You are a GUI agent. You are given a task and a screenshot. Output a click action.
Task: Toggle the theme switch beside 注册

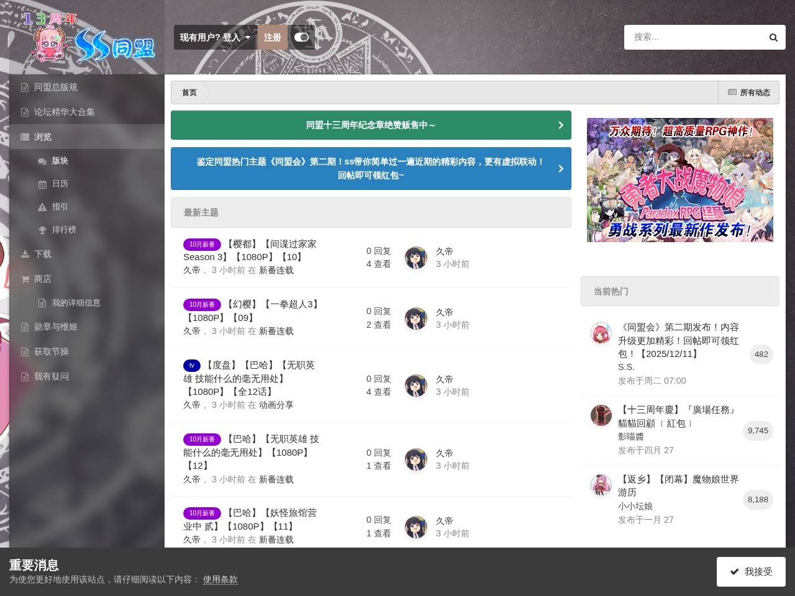301,37
